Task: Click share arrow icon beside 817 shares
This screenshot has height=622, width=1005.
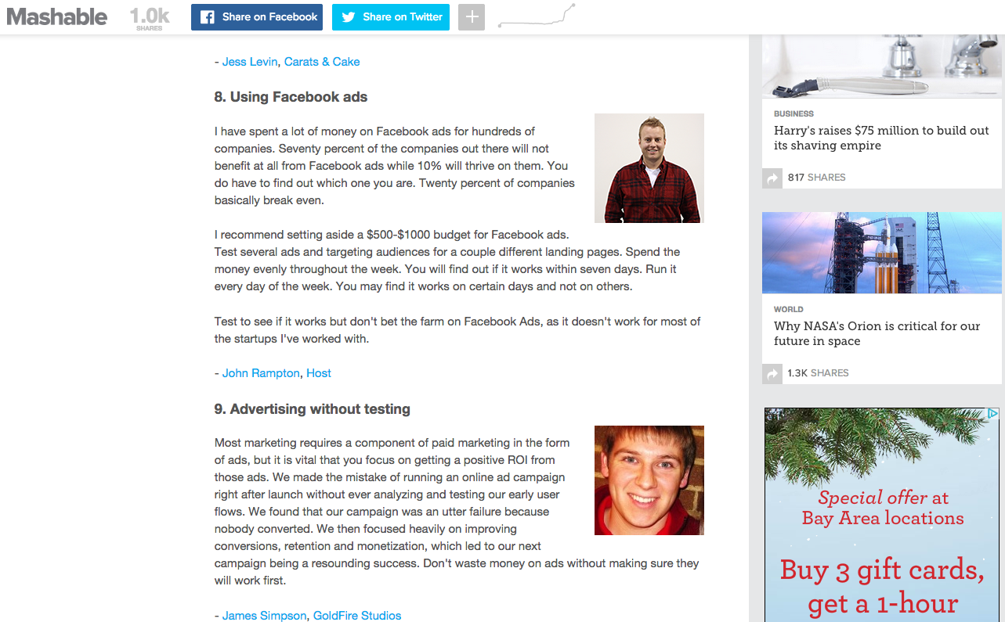Action: click(772, 178)
